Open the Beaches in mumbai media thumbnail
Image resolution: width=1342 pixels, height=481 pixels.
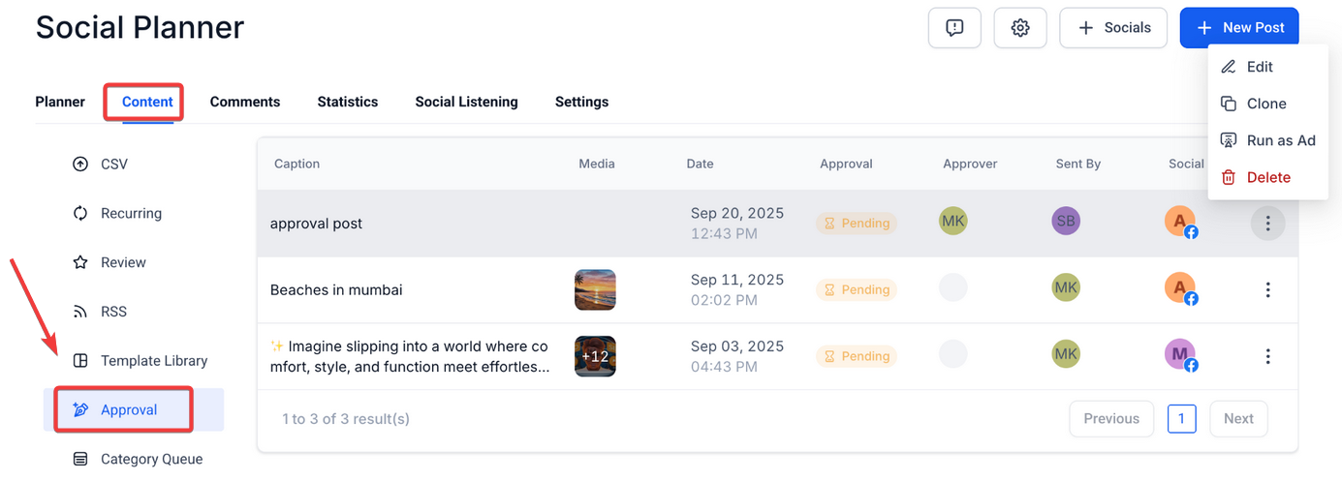pyautogui.click(x=595, y=290)
